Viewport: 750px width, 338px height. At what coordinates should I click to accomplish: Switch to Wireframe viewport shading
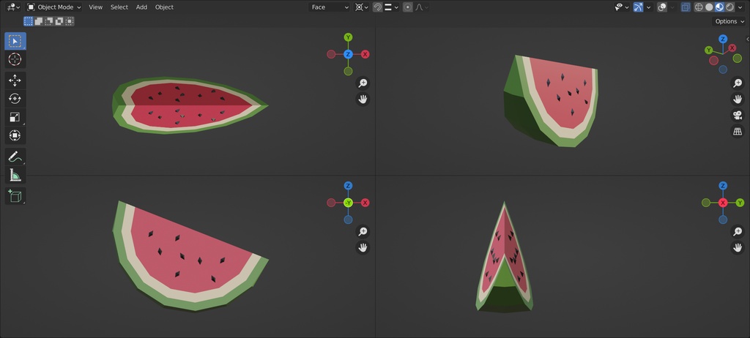pyautogui.click(x=699, y=7)
